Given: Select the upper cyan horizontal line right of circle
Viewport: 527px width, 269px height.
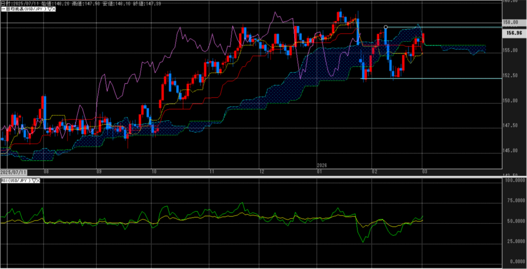Looking at the screenshot, I should [453, 27].
